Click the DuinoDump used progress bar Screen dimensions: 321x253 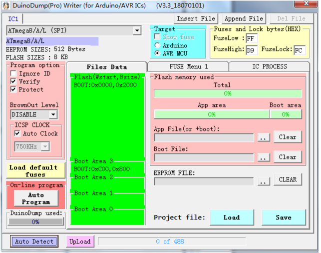pyautogui.click(x=35, y=221)
